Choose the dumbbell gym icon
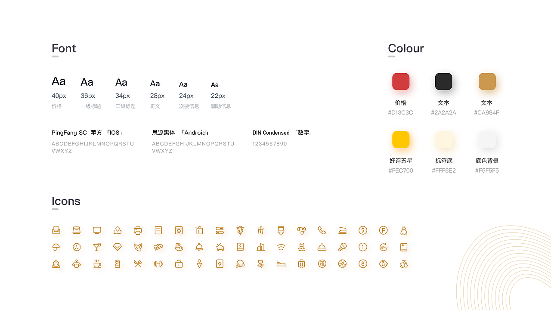The image size is (551, 310). pyautogui.click(x=158, y=264)
